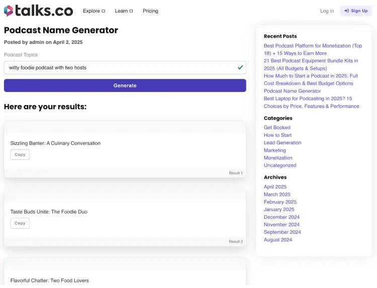Copy 'Taste Buds Unite: The Foodie Duo' result

pyautogui.click(x=20, y=223)
